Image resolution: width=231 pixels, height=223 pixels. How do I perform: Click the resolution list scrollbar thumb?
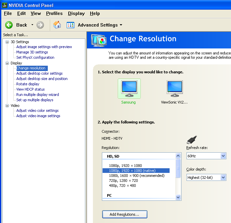(178, 168)
